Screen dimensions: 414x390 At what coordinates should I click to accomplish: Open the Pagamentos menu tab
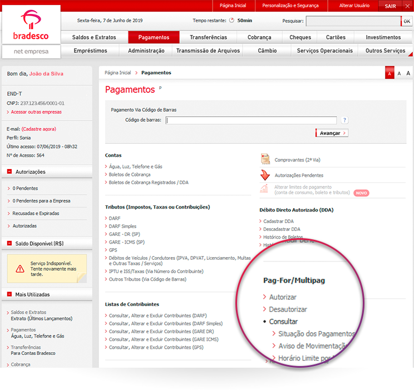point(154,37)
